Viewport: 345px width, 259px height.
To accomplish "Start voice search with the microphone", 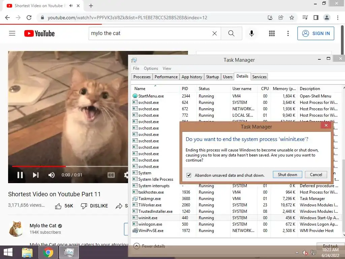I will [x=252, y=33].
